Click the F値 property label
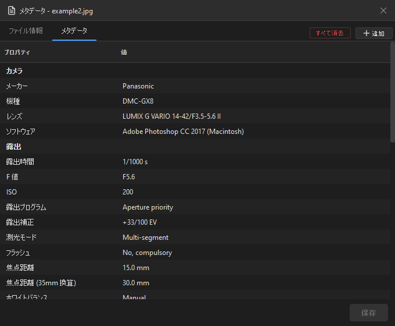The image size is (395, 326). point(12,177)
